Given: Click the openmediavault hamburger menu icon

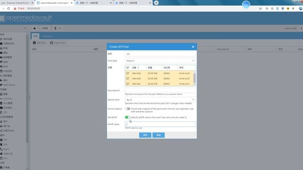Looking at the screenshot, I should pyautogui.click(x=2, y=18).
